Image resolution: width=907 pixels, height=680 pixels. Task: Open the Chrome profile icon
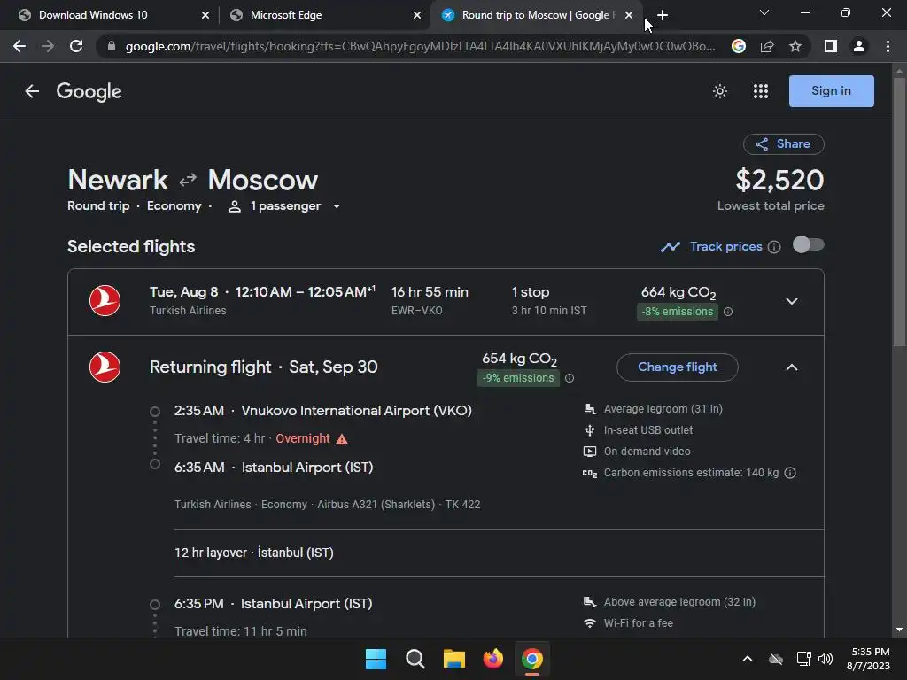tap(859, 46)
